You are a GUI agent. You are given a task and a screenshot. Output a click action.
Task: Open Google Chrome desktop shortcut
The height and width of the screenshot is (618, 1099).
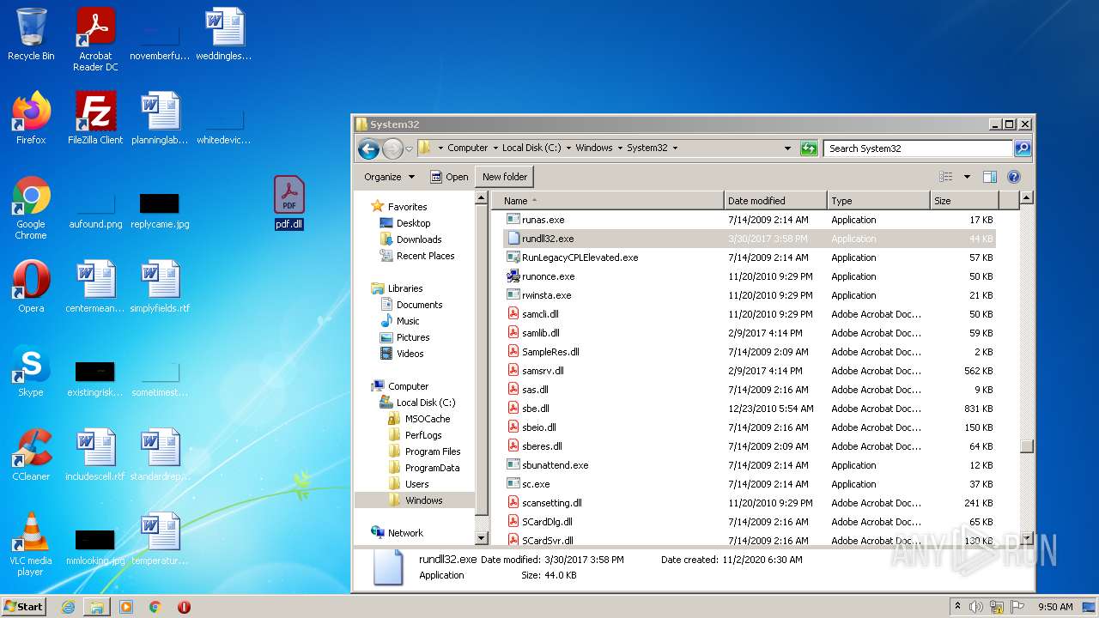point(31,208)
